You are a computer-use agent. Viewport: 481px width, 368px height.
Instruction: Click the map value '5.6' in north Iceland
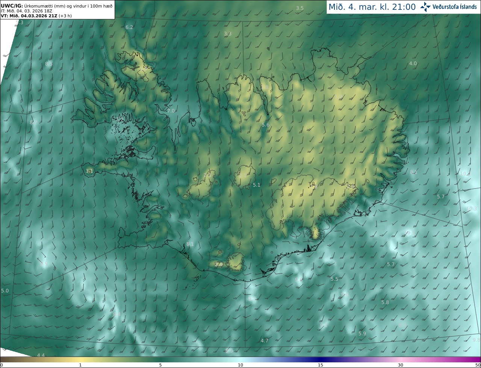click(265, 125)
